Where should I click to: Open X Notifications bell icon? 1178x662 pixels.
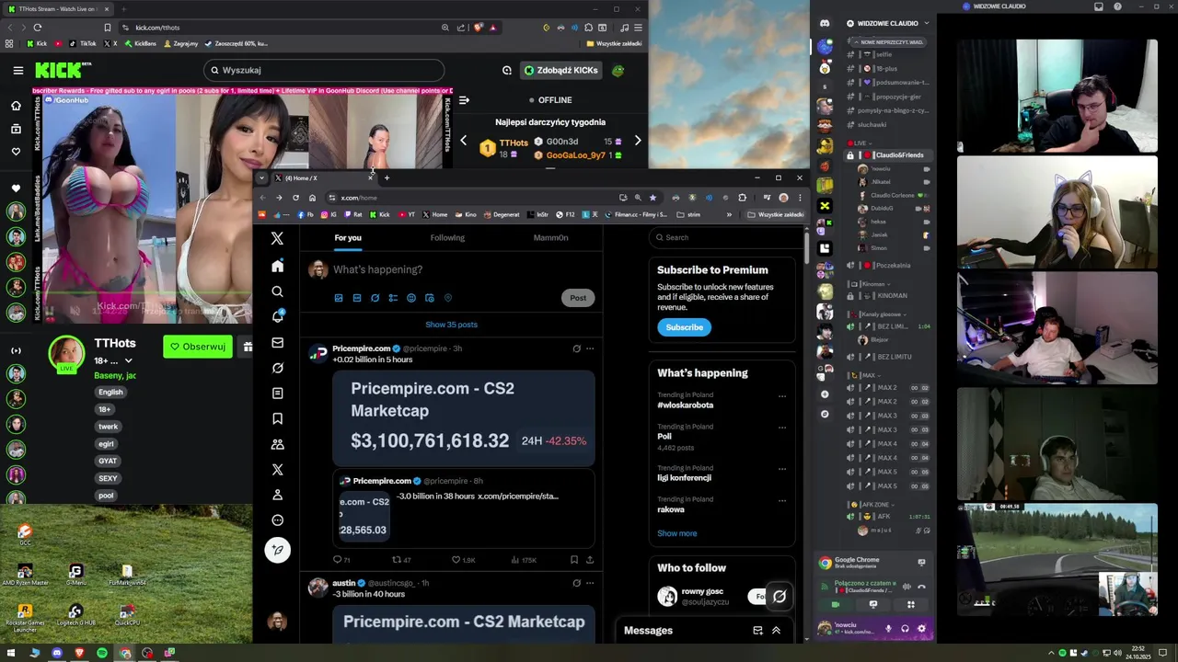pos(277,316)
